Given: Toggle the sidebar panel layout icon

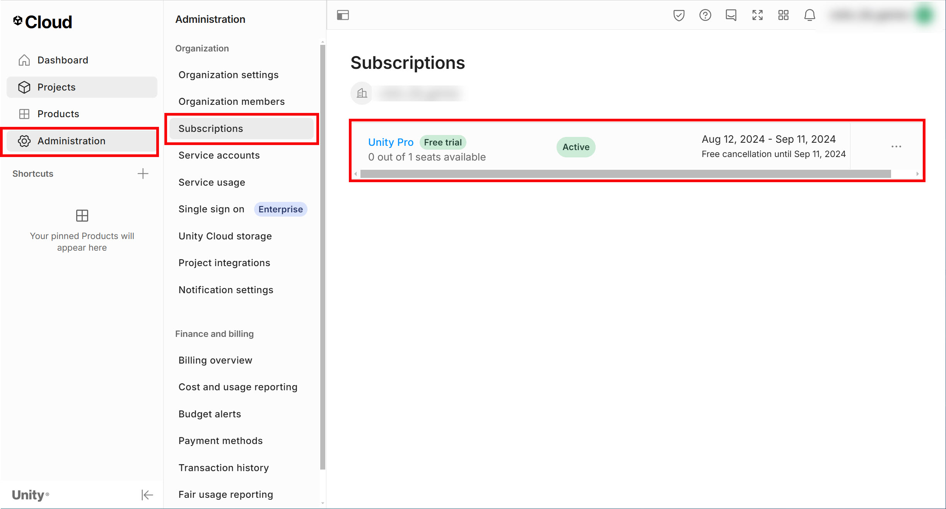Looking at the screenshot, I should pyautogui.click(x=343, y=15).
